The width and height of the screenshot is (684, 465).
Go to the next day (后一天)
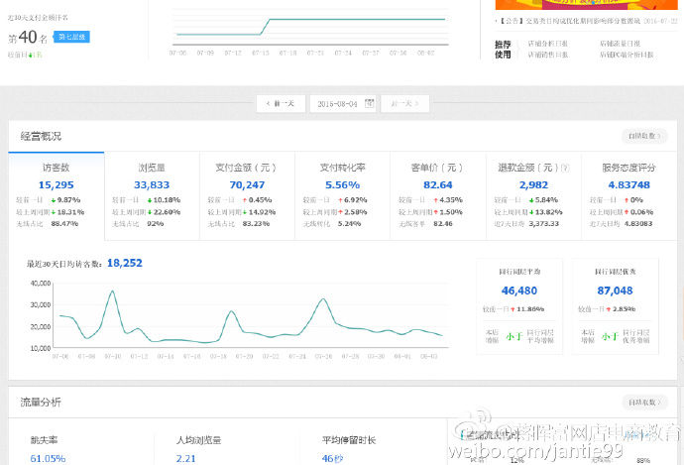404,103
